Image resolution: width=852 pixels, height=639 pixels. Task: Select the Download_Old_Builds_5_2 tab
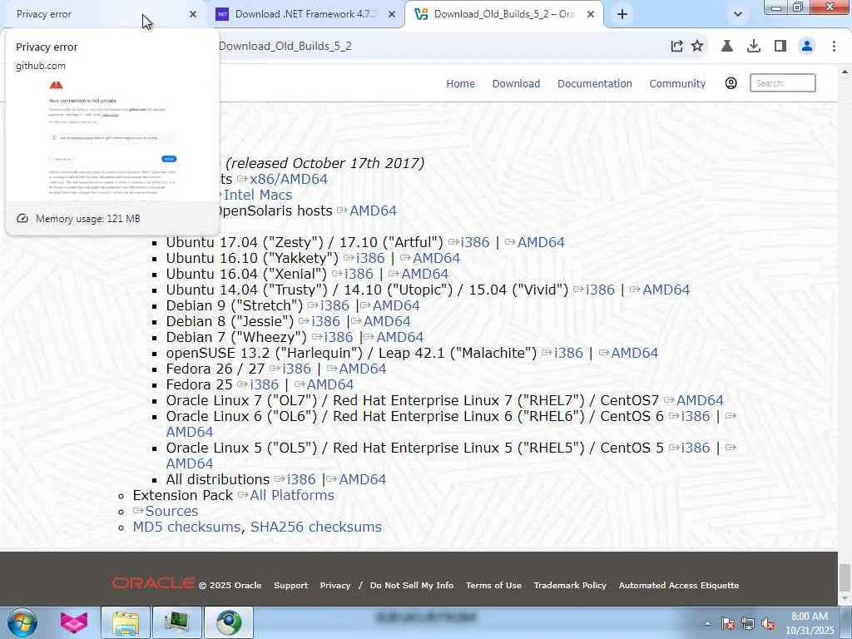[503, 14]
